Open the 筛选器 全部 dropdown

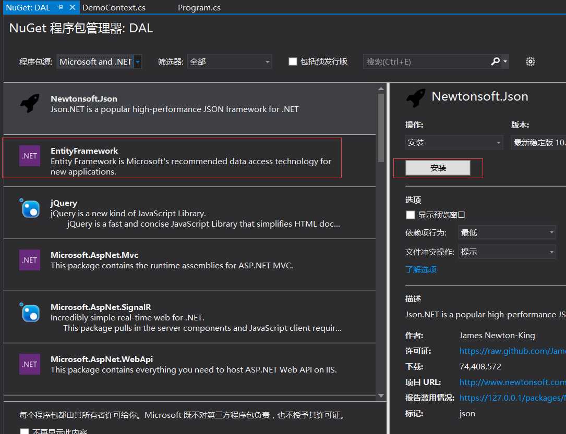point(229,61)
